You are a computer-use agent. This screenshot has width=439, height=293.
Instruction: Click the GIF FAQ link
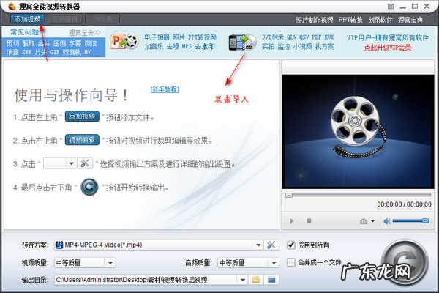point(55,52)
